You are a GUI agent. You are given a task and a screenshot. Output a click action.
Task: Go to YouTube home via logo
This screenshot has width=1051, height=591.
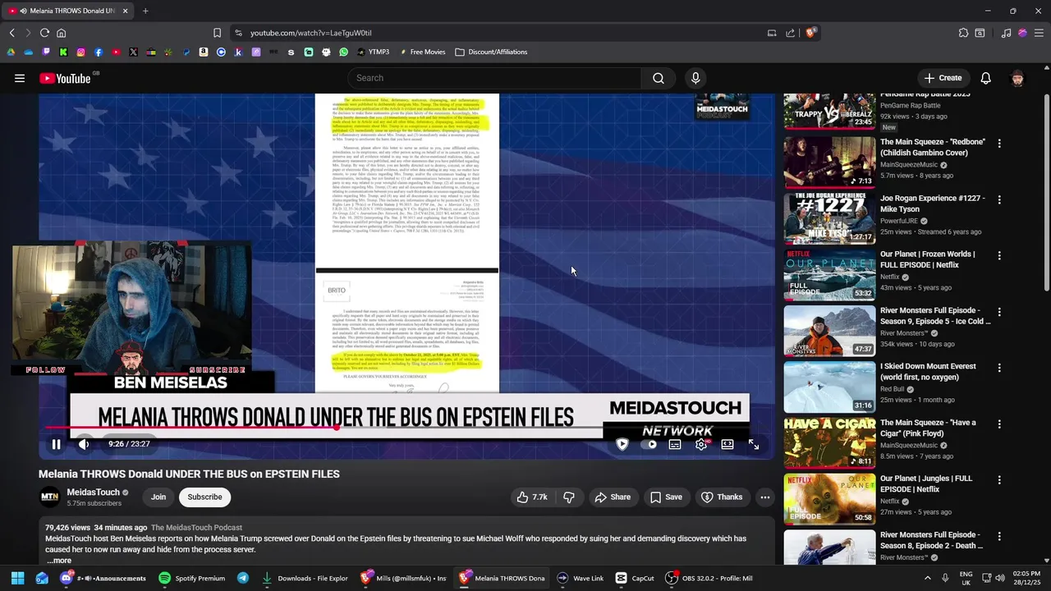65,78
